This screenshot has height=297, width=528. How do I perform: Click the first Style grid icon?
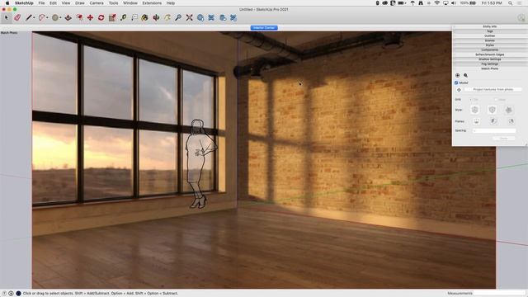point(475,110)
